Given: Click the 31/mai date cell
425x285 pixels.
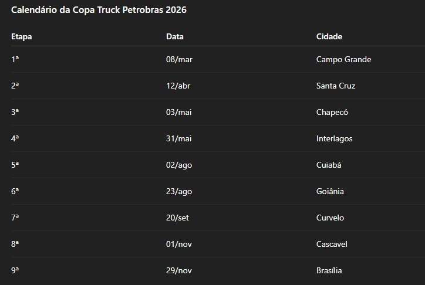Looking at the screenshot, I should 178,138.
